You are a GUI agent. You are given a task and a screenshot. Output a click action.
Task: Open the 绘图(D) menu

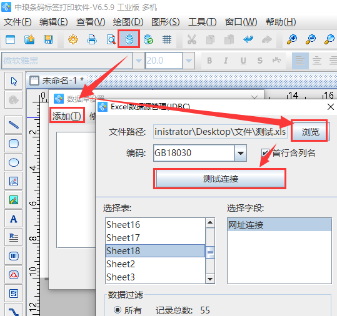point(128,22)
